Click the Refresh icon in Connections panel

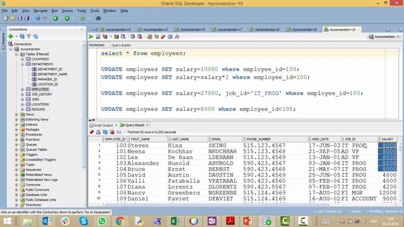pyautogui.click(x=22, y=37)
